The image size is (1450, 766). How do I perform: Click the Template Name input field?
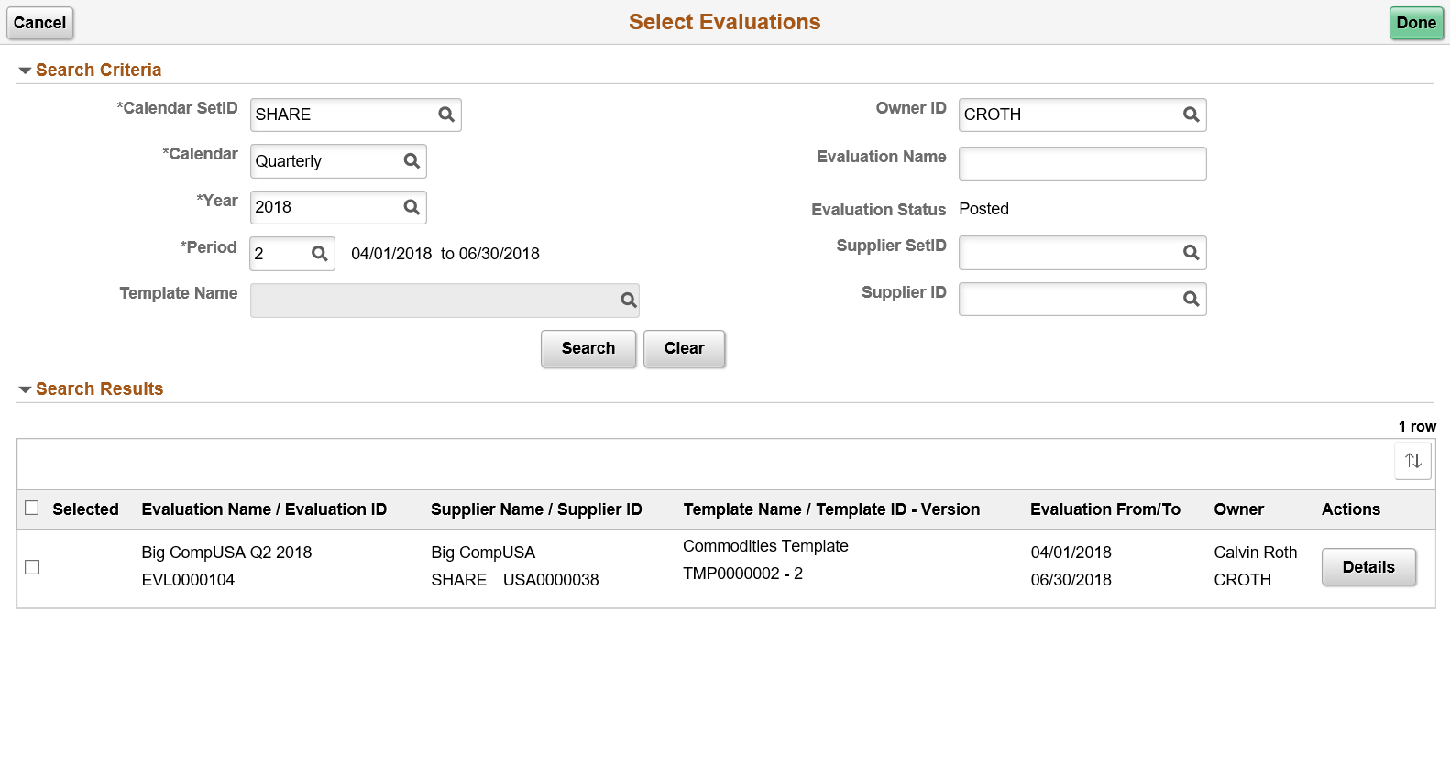(445, 301)
